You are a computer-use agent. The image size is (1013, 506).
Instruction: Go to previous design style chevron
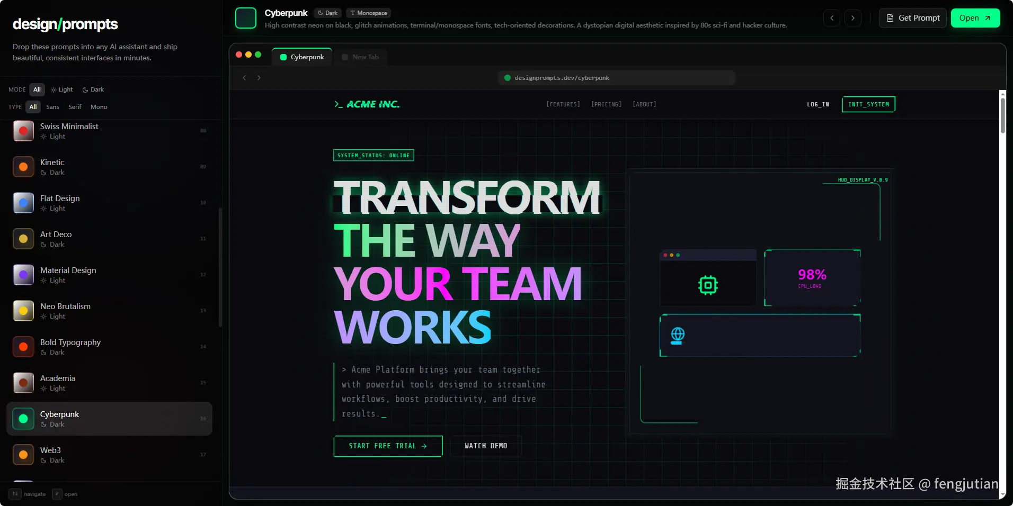(x=832, y=18)
